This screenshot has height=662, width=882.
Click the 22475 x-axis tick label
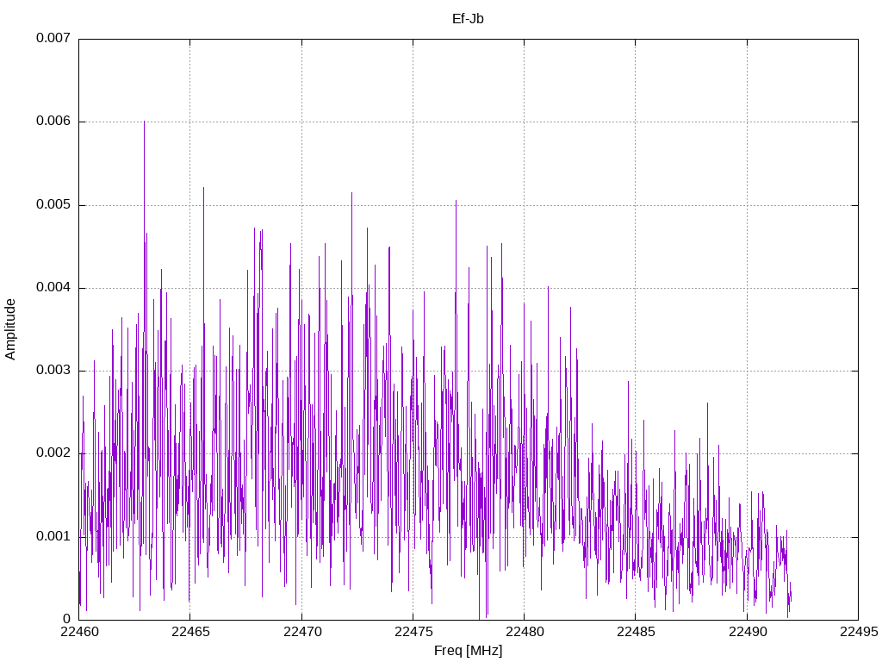click(x=413, y=632)
